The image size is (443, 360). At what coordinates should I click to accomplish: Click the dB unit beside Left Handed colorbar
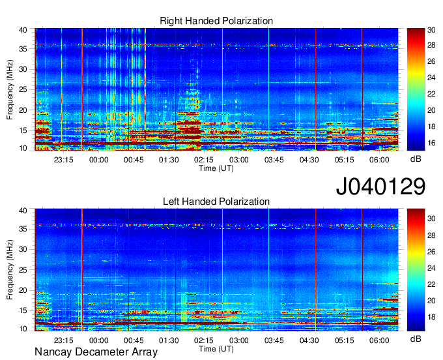(416, 338)
